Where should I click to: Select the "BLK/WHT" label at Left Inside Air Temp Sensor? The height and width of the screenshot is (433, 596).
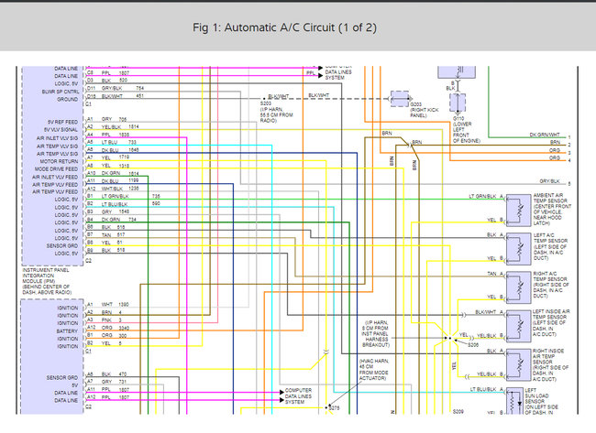pyautogui.click(x=486, y=312)
